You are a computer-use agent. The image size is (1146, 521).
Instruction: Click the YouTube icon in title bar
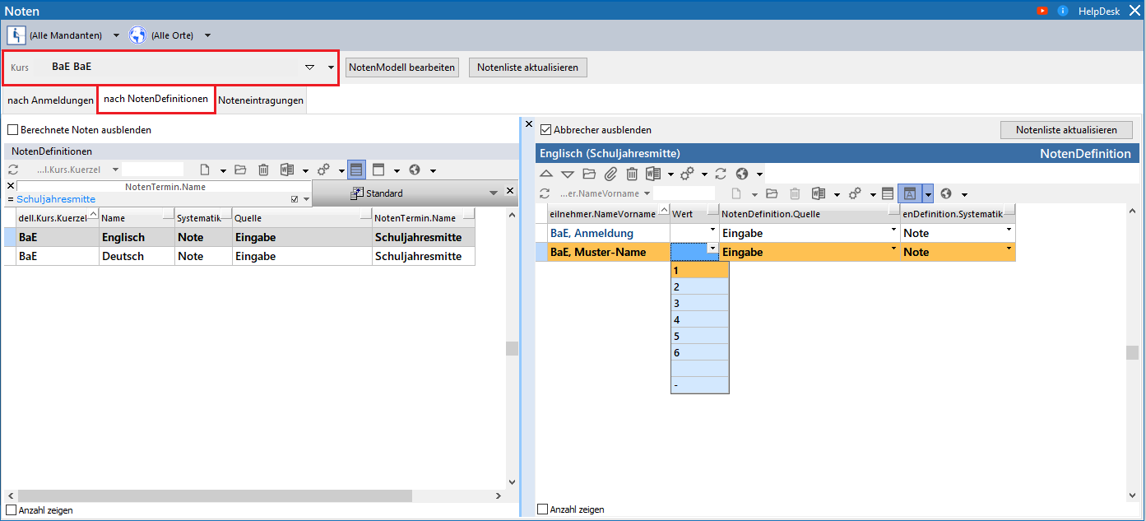coord(1042,11)
